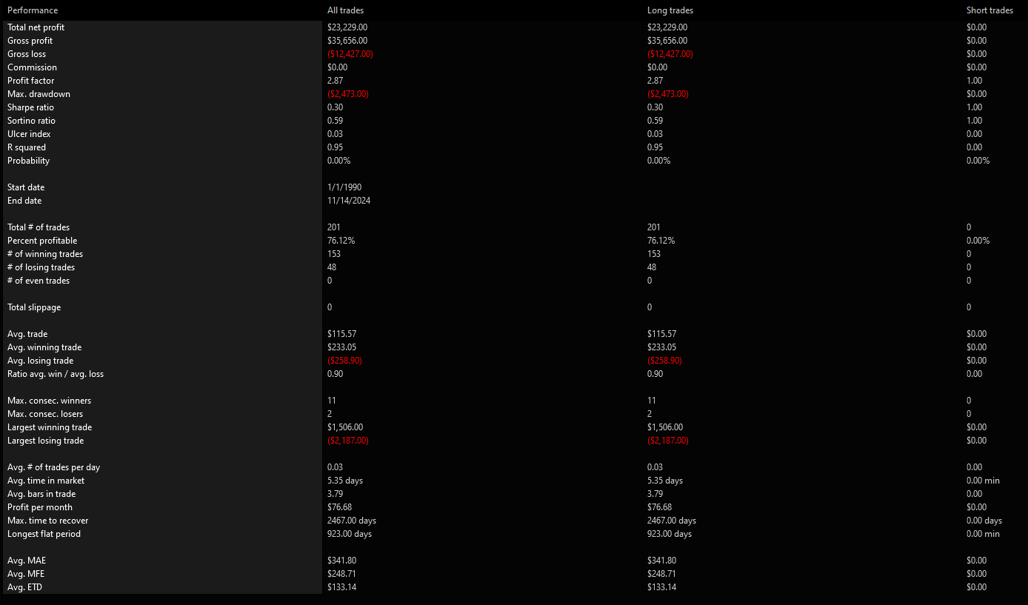This screenshot has height=605, width=1028.
Task: Click the End date label
Action: [24, 201]
